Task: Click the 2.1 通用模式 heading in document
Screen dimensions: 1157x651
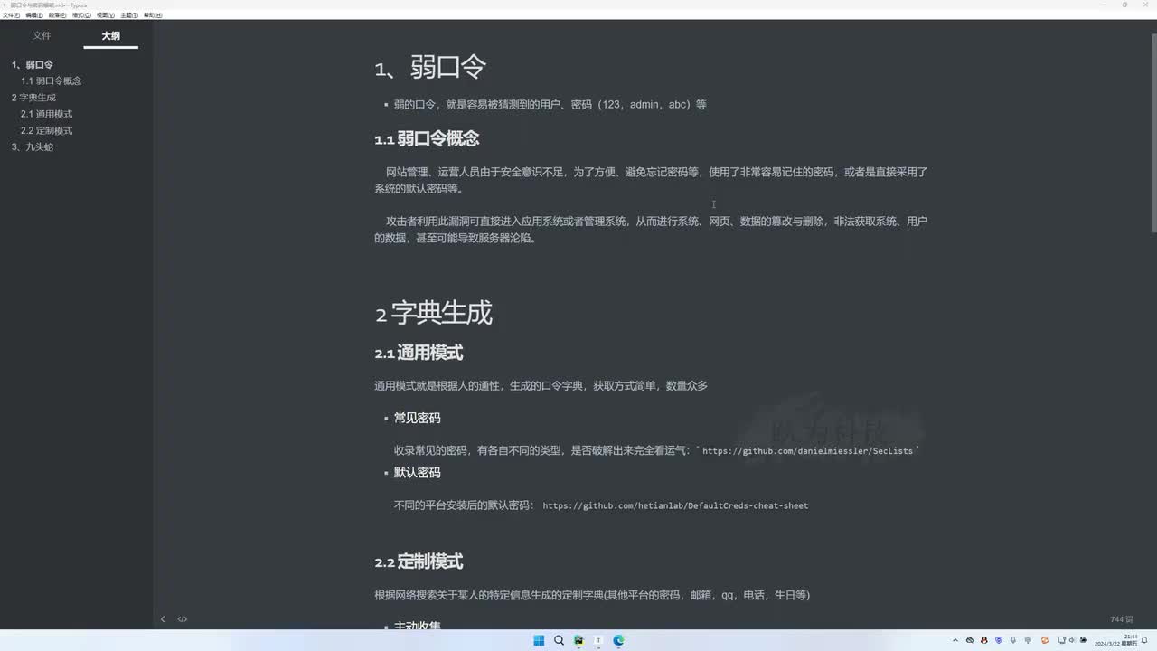Action: (419, 353)
